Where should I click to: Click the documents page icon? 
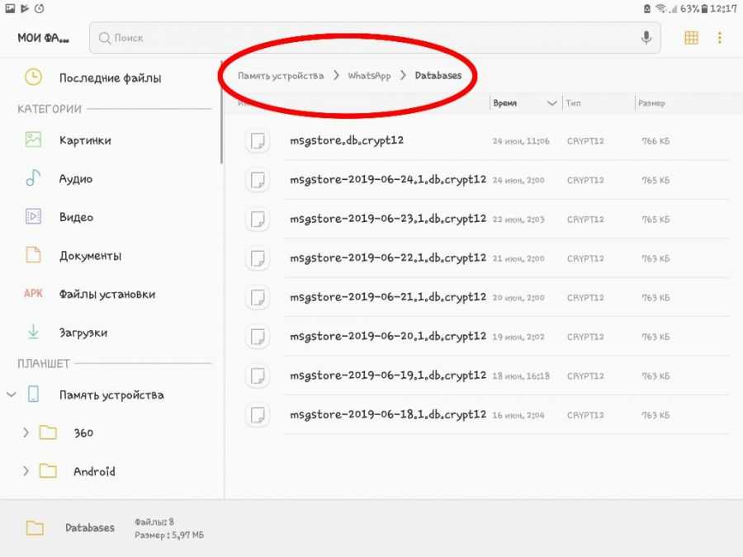pyautogui.click(x=33, y=255)
